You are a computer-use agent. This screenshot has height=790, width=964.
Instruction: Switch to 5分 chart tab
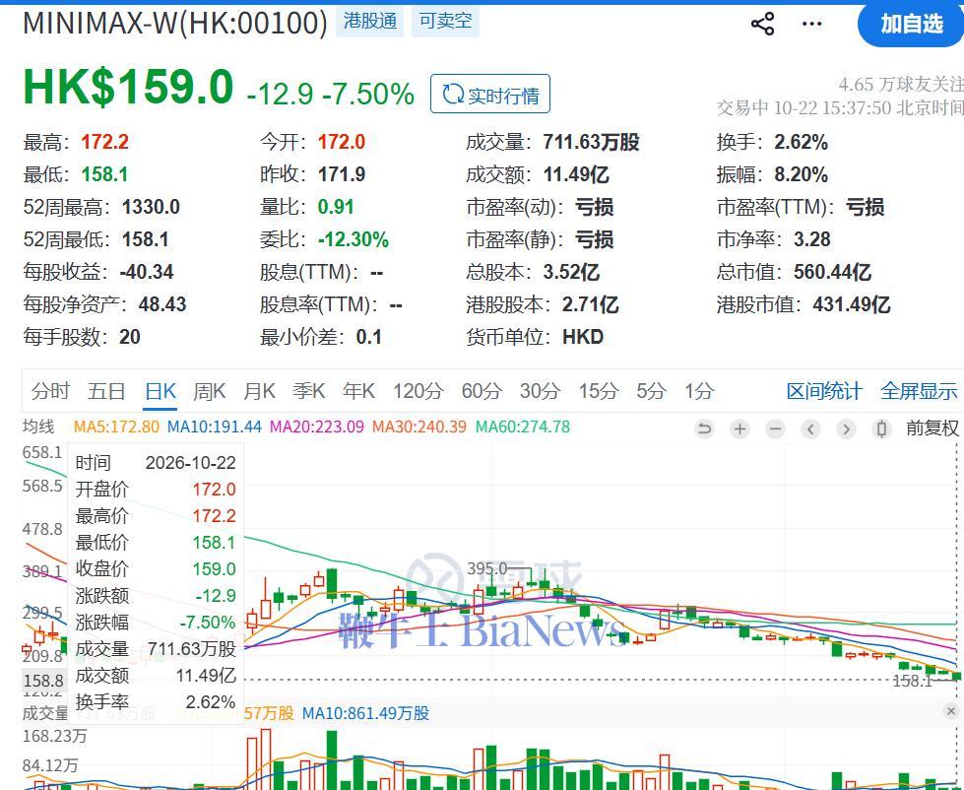click(x=651, y=391)
